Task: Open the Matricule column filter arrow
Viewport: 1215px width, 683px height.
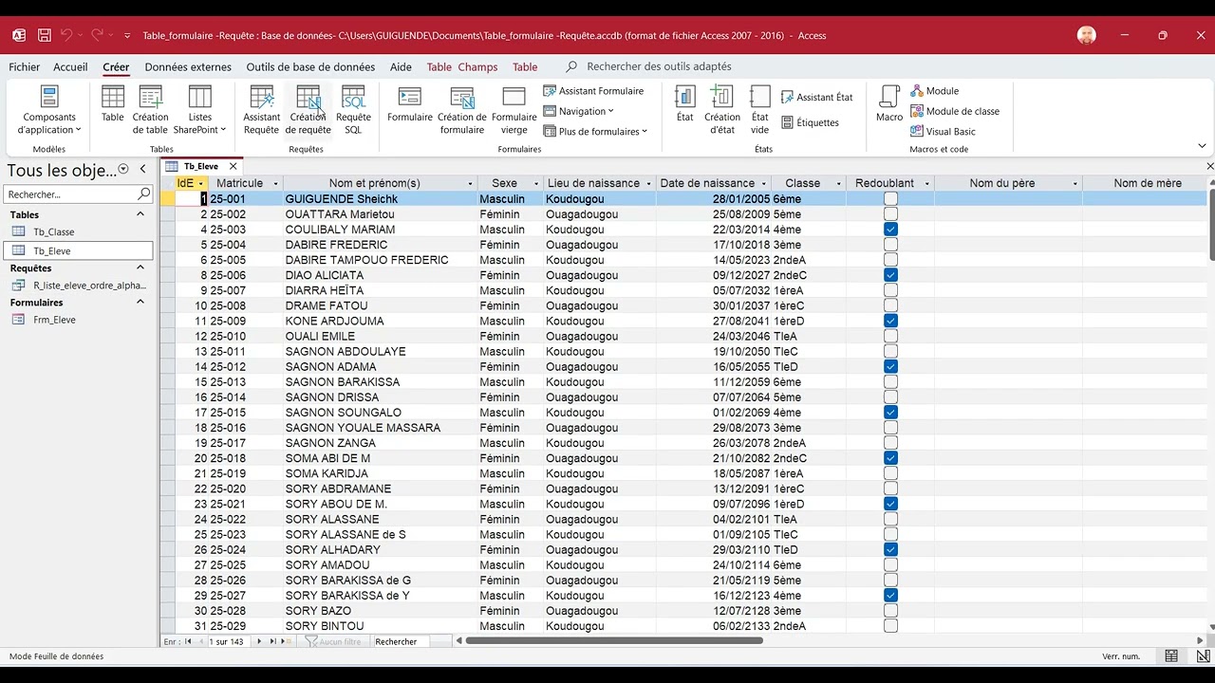Action: coord(275,184)
